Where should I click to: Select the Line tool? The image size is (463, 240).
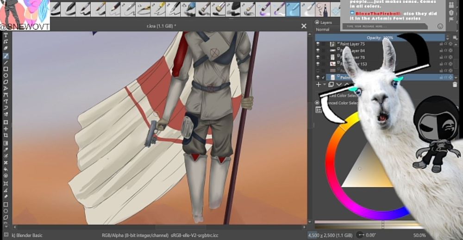(6, 62)
